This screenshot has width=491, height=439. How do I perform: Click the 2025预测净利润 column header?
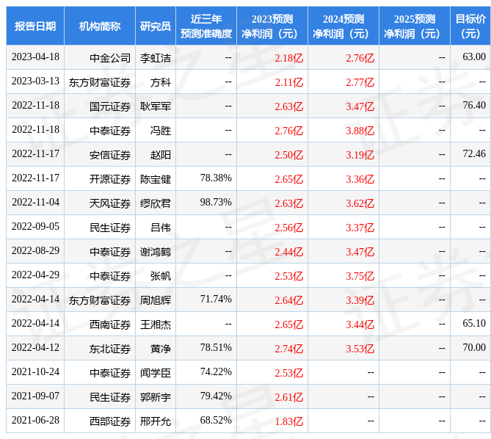(x=414, y=26)
